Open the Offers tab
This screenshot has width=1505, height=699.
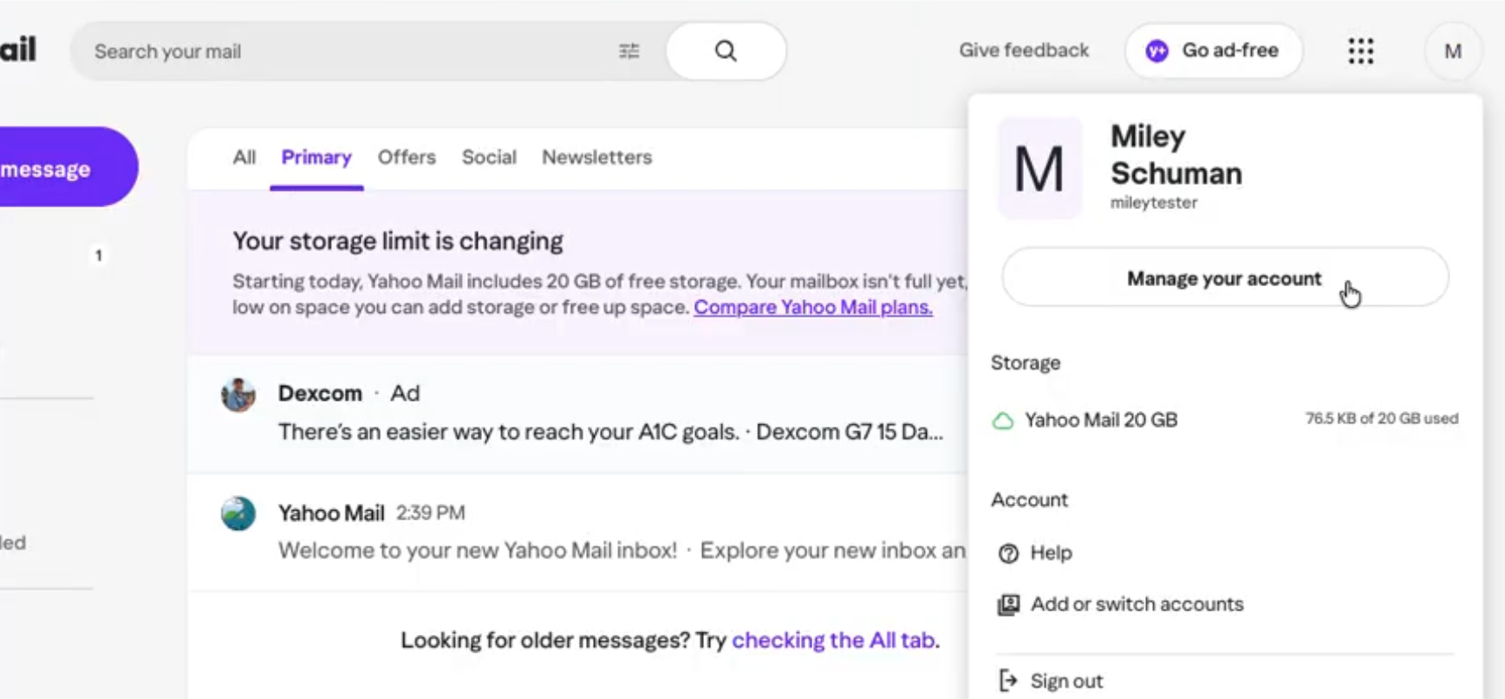pos(407,157)
